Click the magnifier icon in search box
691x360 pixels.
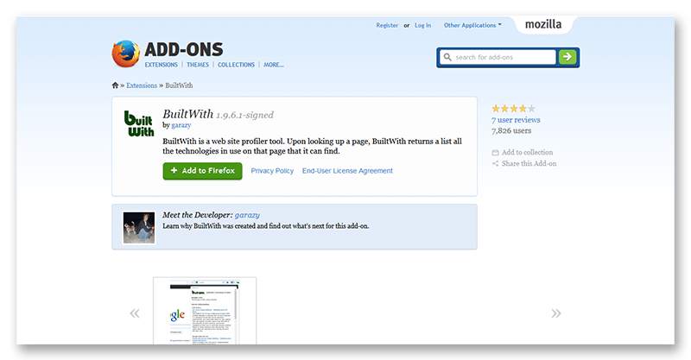447,57
